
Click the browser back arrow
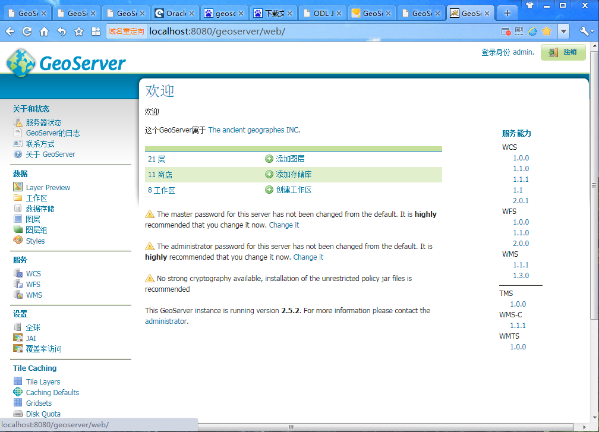point(10,31)
